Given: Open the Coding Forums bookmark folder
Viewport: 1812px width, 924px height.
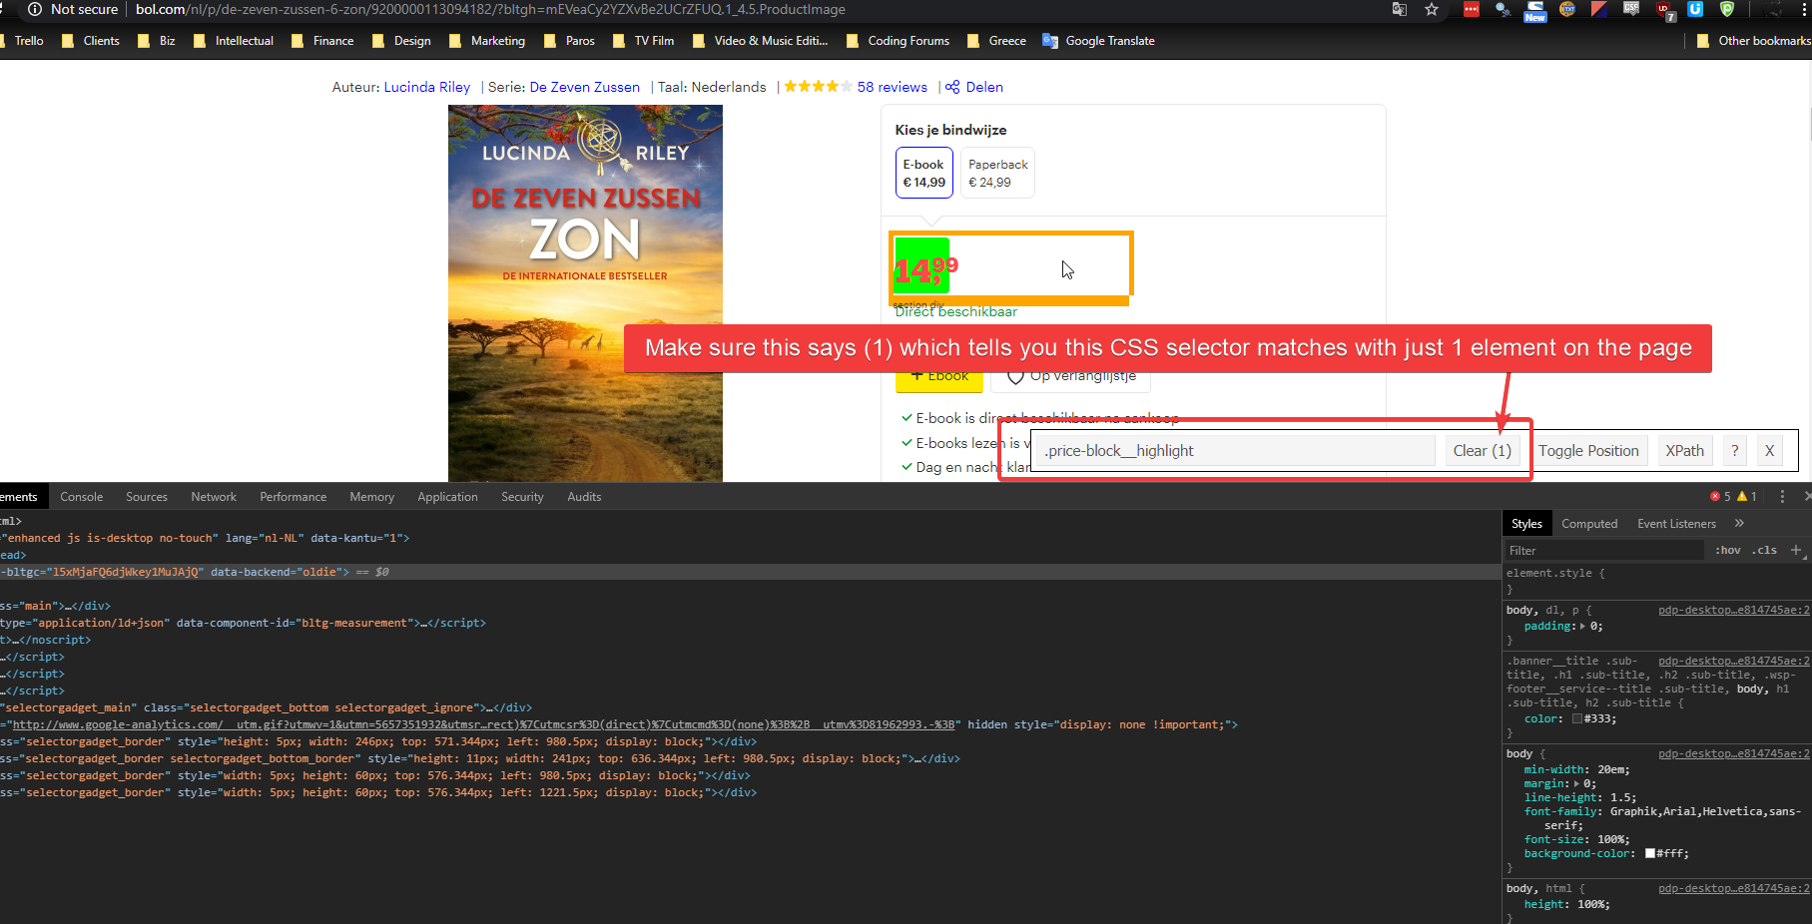Looking at the screenshot, I should 898,41.
